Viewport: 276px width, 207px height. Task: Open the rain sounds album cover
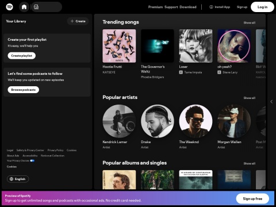pos(196,180)
